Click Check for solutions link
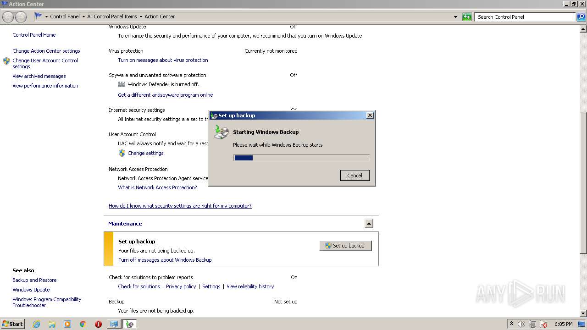 tap(139, 286)
